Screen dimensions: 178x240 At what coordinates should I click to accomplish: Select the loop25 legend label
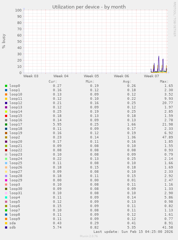(x=16, y=163)
